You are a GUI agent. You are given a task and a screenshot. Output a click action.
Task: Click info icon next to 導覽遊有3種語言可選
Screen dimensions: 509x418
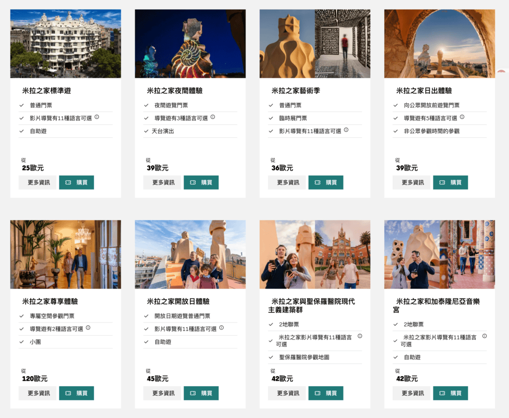(x=213, y=117)
